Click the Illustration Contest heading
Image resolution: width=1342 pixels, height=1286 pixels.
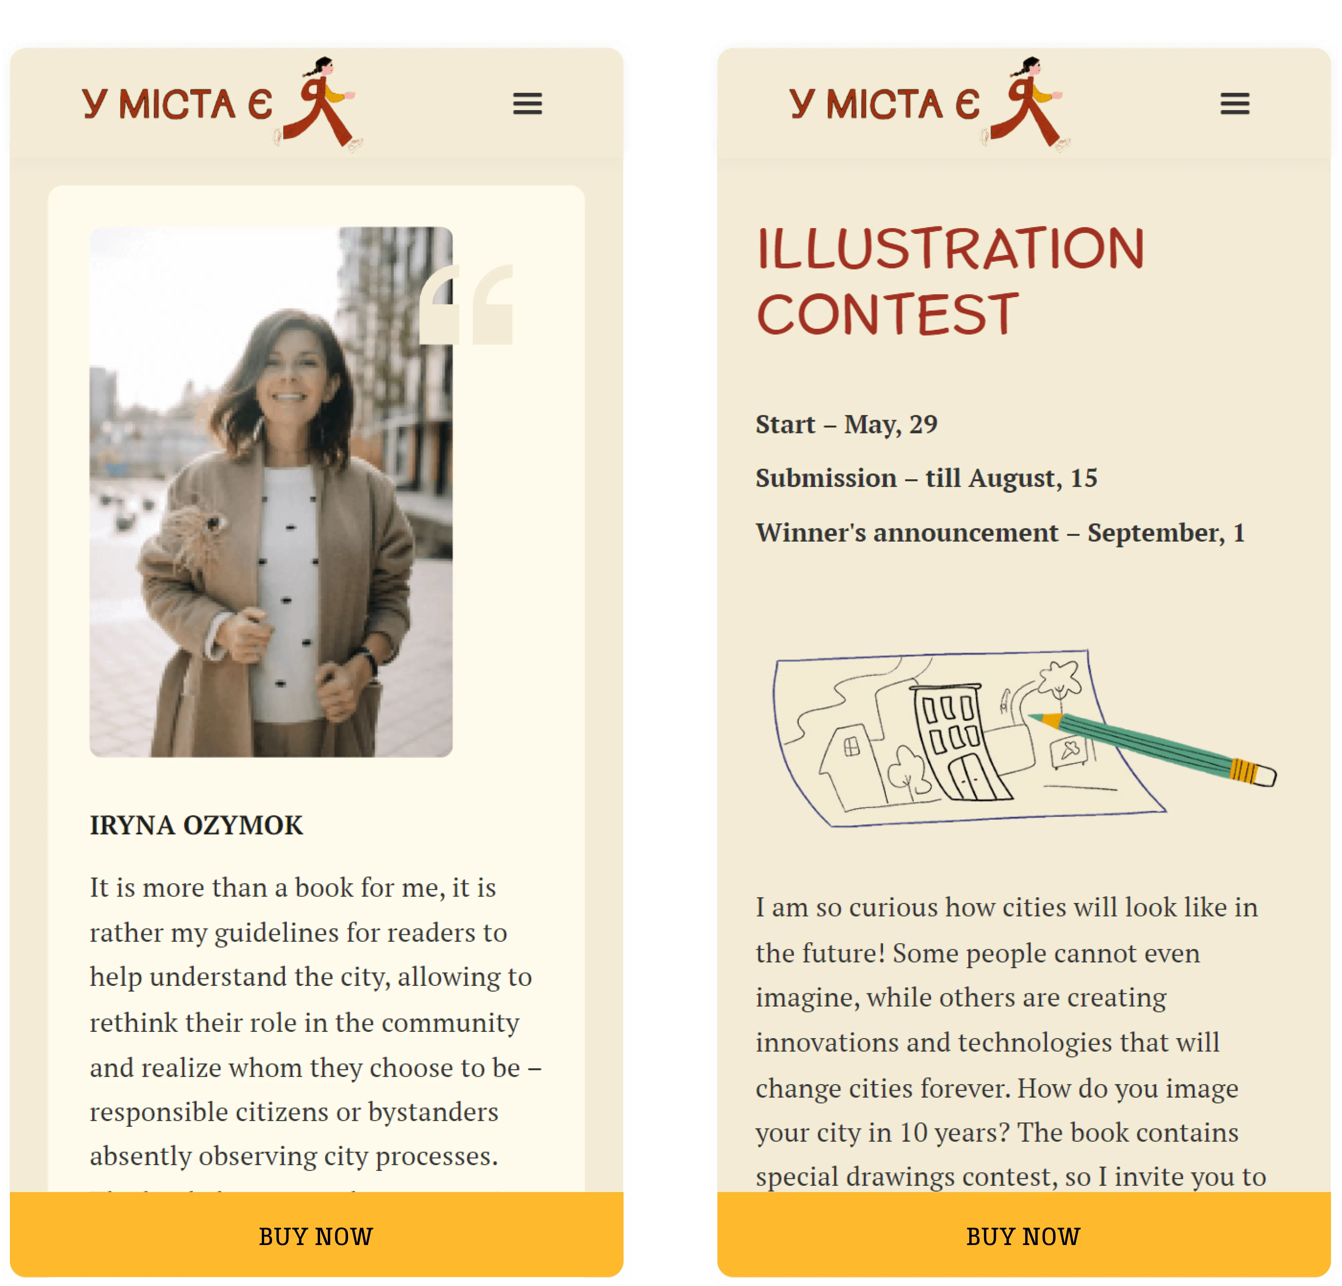[950, 280]
